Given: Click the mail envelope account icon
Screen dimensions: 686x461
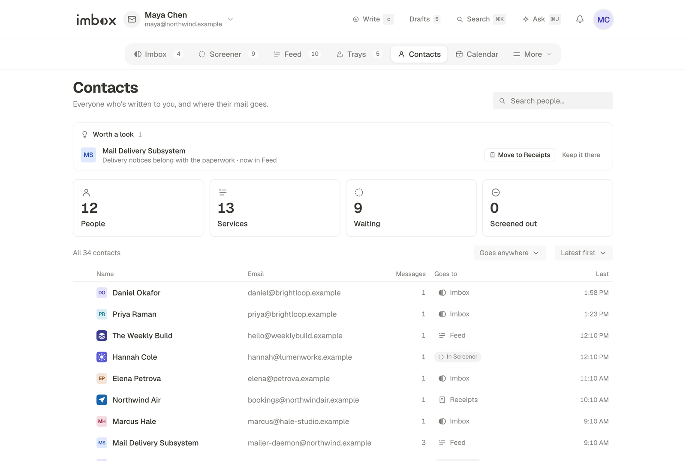Looking at the screenshot, I should 132,19.
